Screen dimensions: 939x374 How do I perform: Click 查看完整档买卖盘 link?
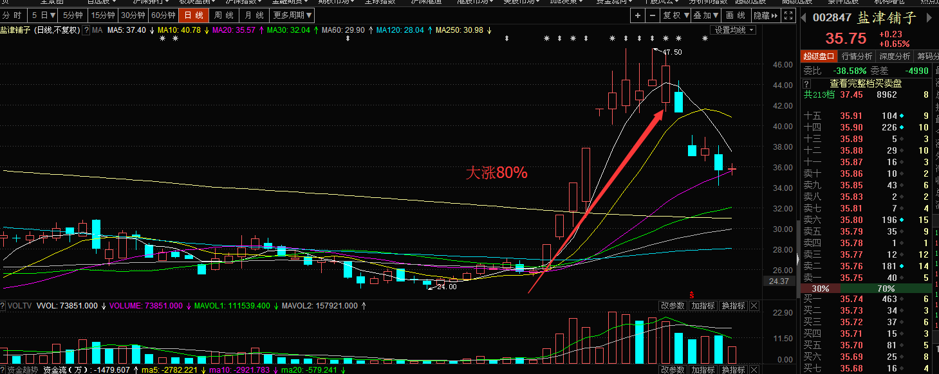tap(866, 83)
